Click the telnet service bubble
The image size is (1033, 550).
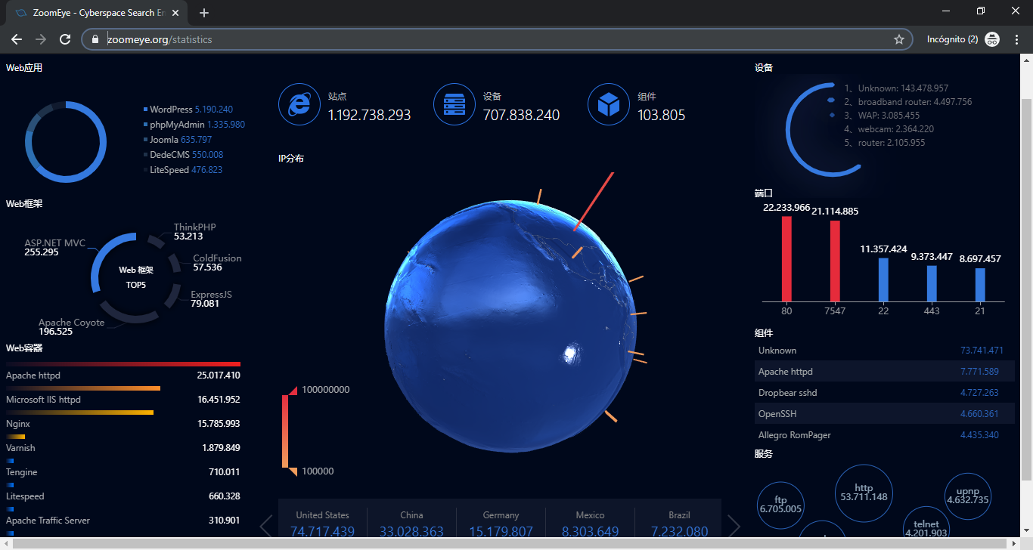pyautogui.click(x=926, y=524)
